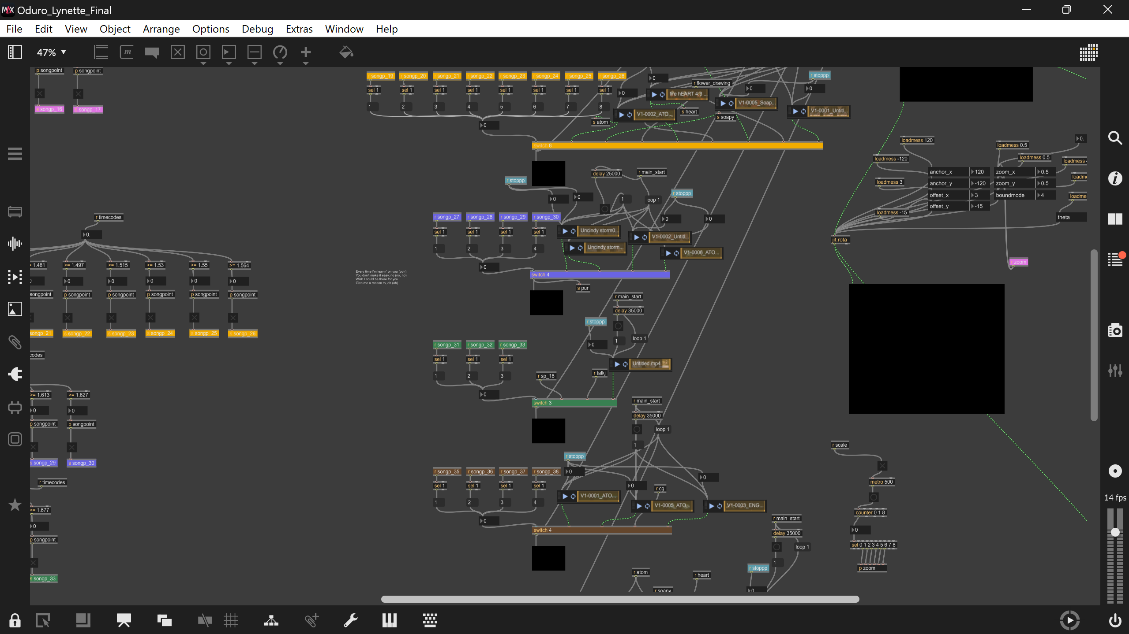Viewport: 1129px width, 634px height.
Task: Open the Arrange menu
Action: pos(161,29)
